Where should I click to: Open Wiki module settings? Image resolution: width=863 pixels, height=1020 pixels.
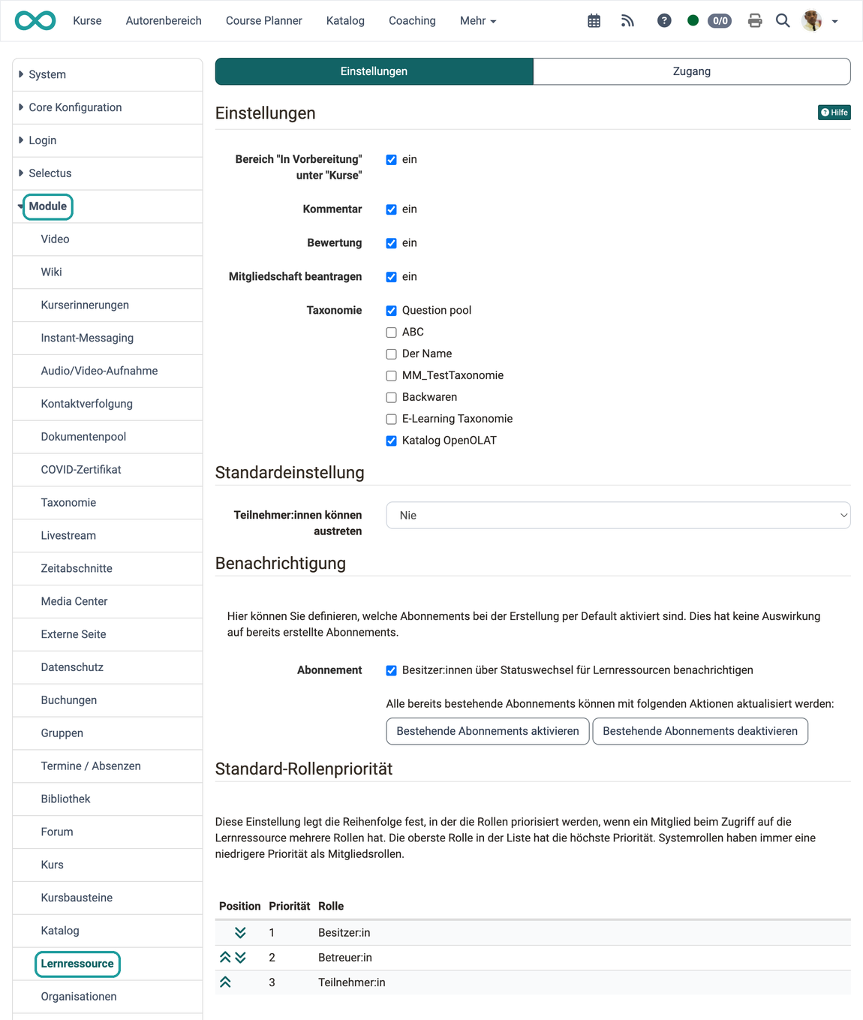point(107,272)
